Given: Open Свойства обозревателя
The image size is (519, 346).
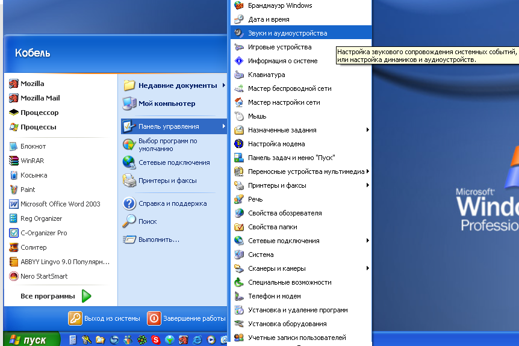Looking at the screenshot, I should [301, 214].
